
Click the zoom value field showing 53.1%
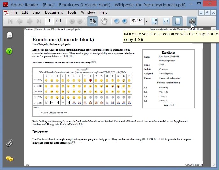pyautogui.click(x=137, y=21)
